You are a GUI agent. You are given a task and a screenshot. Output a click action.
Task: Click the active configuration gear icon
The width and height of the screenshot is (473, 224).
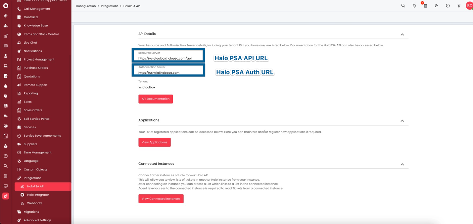[x=6, y=196]
